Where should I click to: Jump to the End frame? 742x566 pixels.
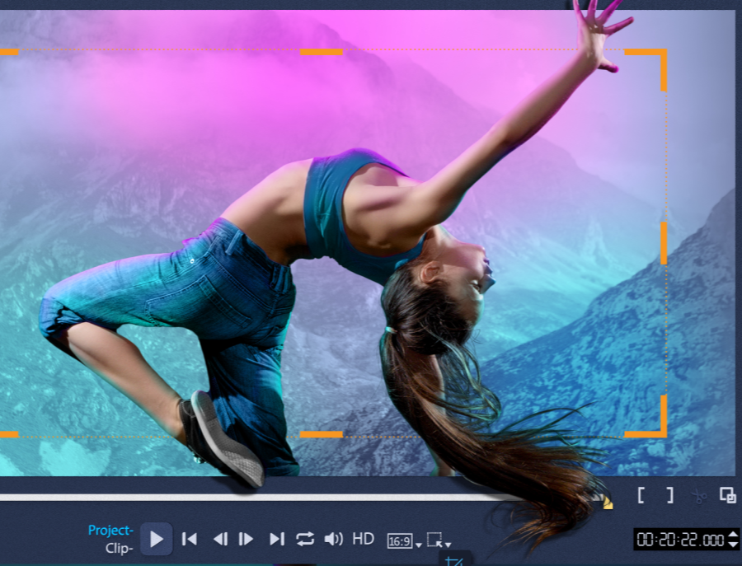277,539
